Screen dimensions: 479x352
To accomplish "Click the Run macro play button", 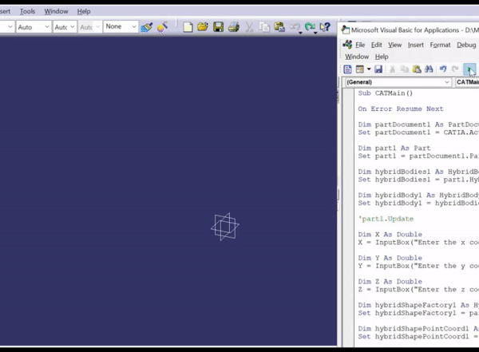I will 469,69.
